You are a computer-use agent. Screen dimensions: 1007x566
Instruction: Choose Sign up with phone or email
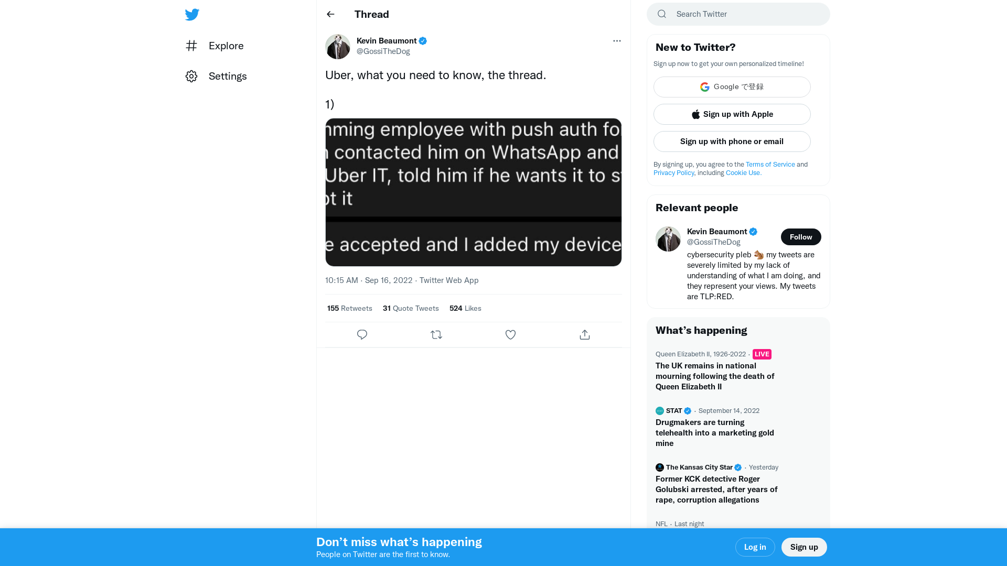732,141
